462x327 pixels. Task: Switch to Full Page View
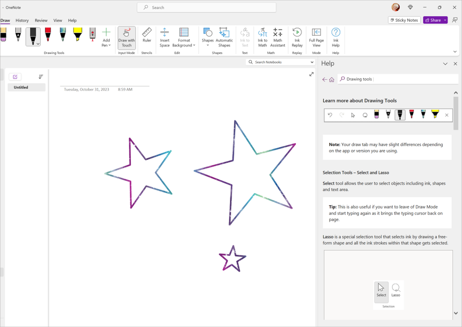pos(316,38)
